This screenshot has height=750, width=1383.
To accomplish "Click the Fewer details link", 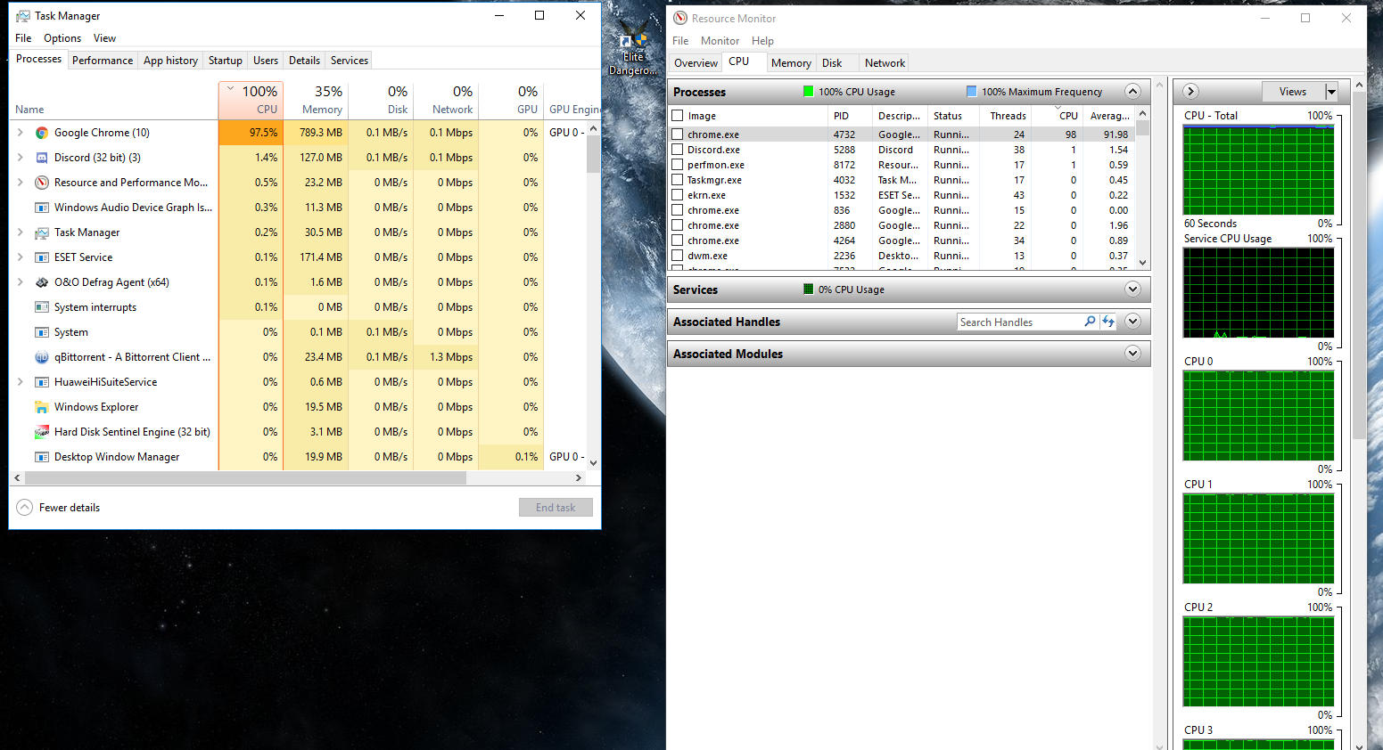I will [70, 508].
